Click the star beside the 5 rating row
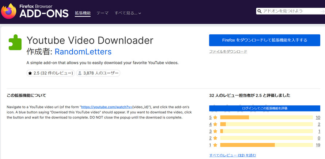This screenshot has width=325, height=159. pos(215,117)
